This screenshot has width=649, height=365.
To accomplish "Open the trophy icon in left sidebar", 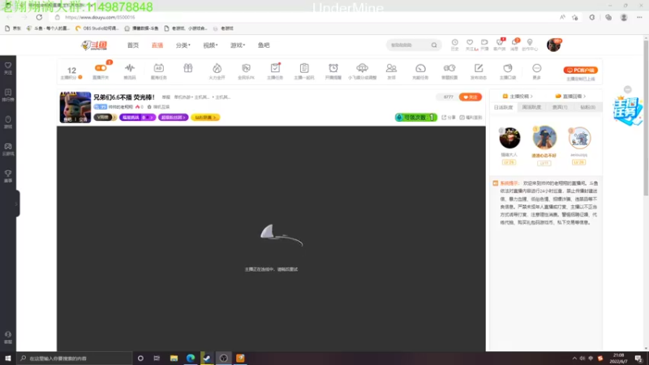I will click(8, 176).
